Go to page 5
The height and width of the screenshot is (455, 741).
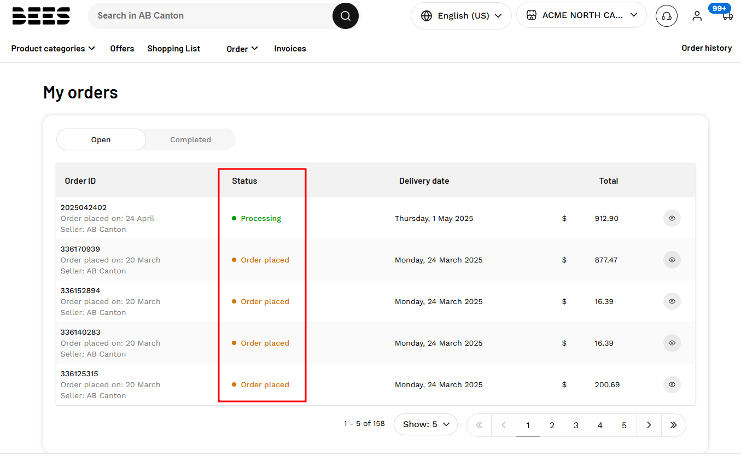[624, 425]
